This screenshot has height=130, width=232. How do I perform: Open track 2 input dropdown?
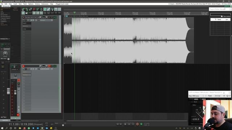coord(46,69)
